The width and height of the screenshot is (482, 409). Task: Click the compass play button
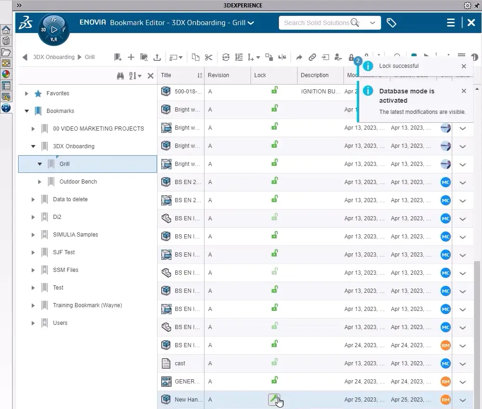pyautogui.click(x=54, y=29)
